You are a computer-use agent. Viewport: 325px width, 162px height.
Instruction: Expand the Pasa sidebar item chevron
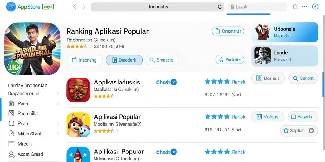[58, 103]
